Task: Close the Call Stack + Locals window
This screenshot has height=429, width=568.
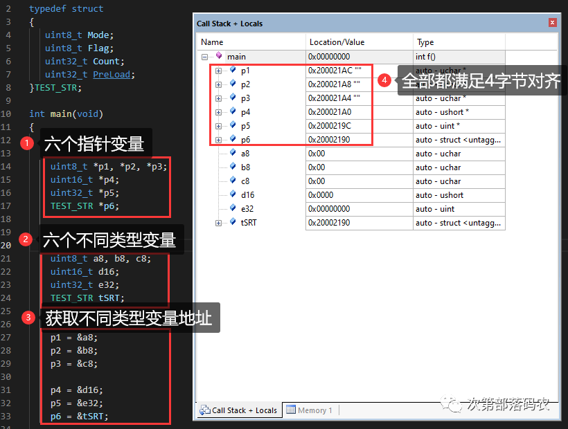Action: click(552, 23)
